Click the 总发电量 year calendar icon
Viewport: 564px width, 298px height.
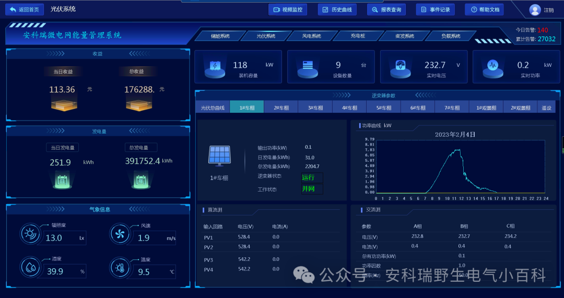[x=141, y=180]
